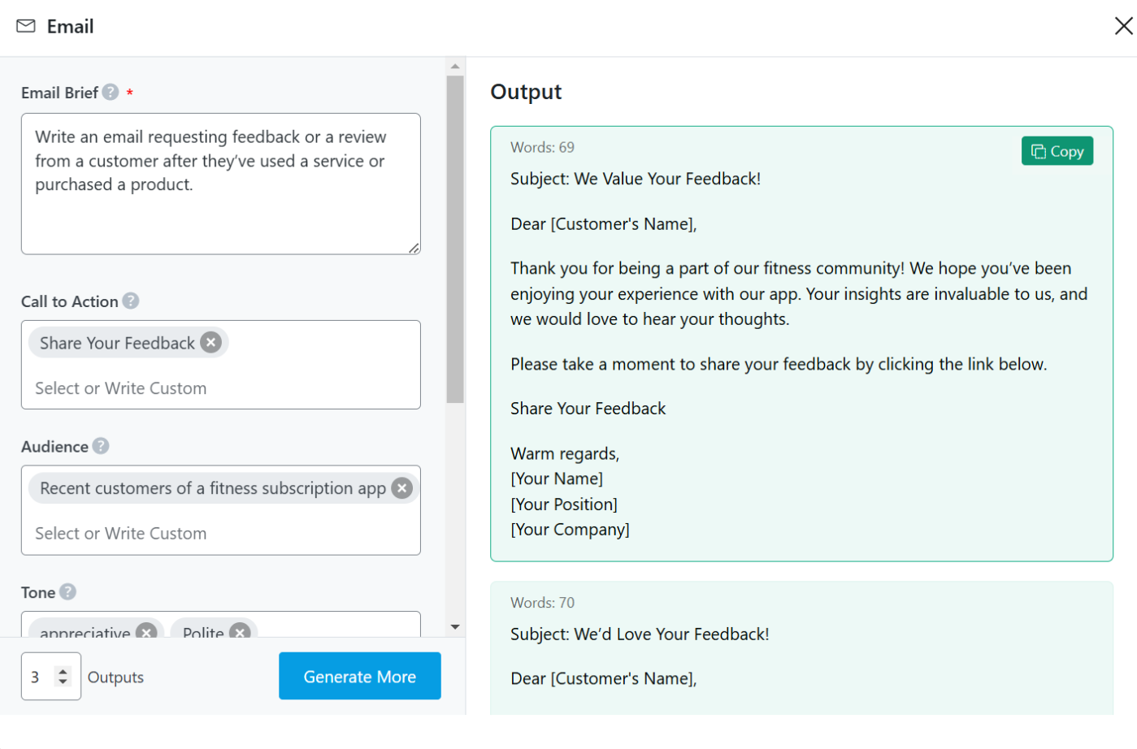Click the 'Warm regards,' line

[565, 453]
